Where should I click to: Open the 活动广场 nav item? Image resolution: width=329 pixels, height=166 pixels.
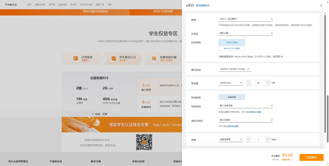100,5
